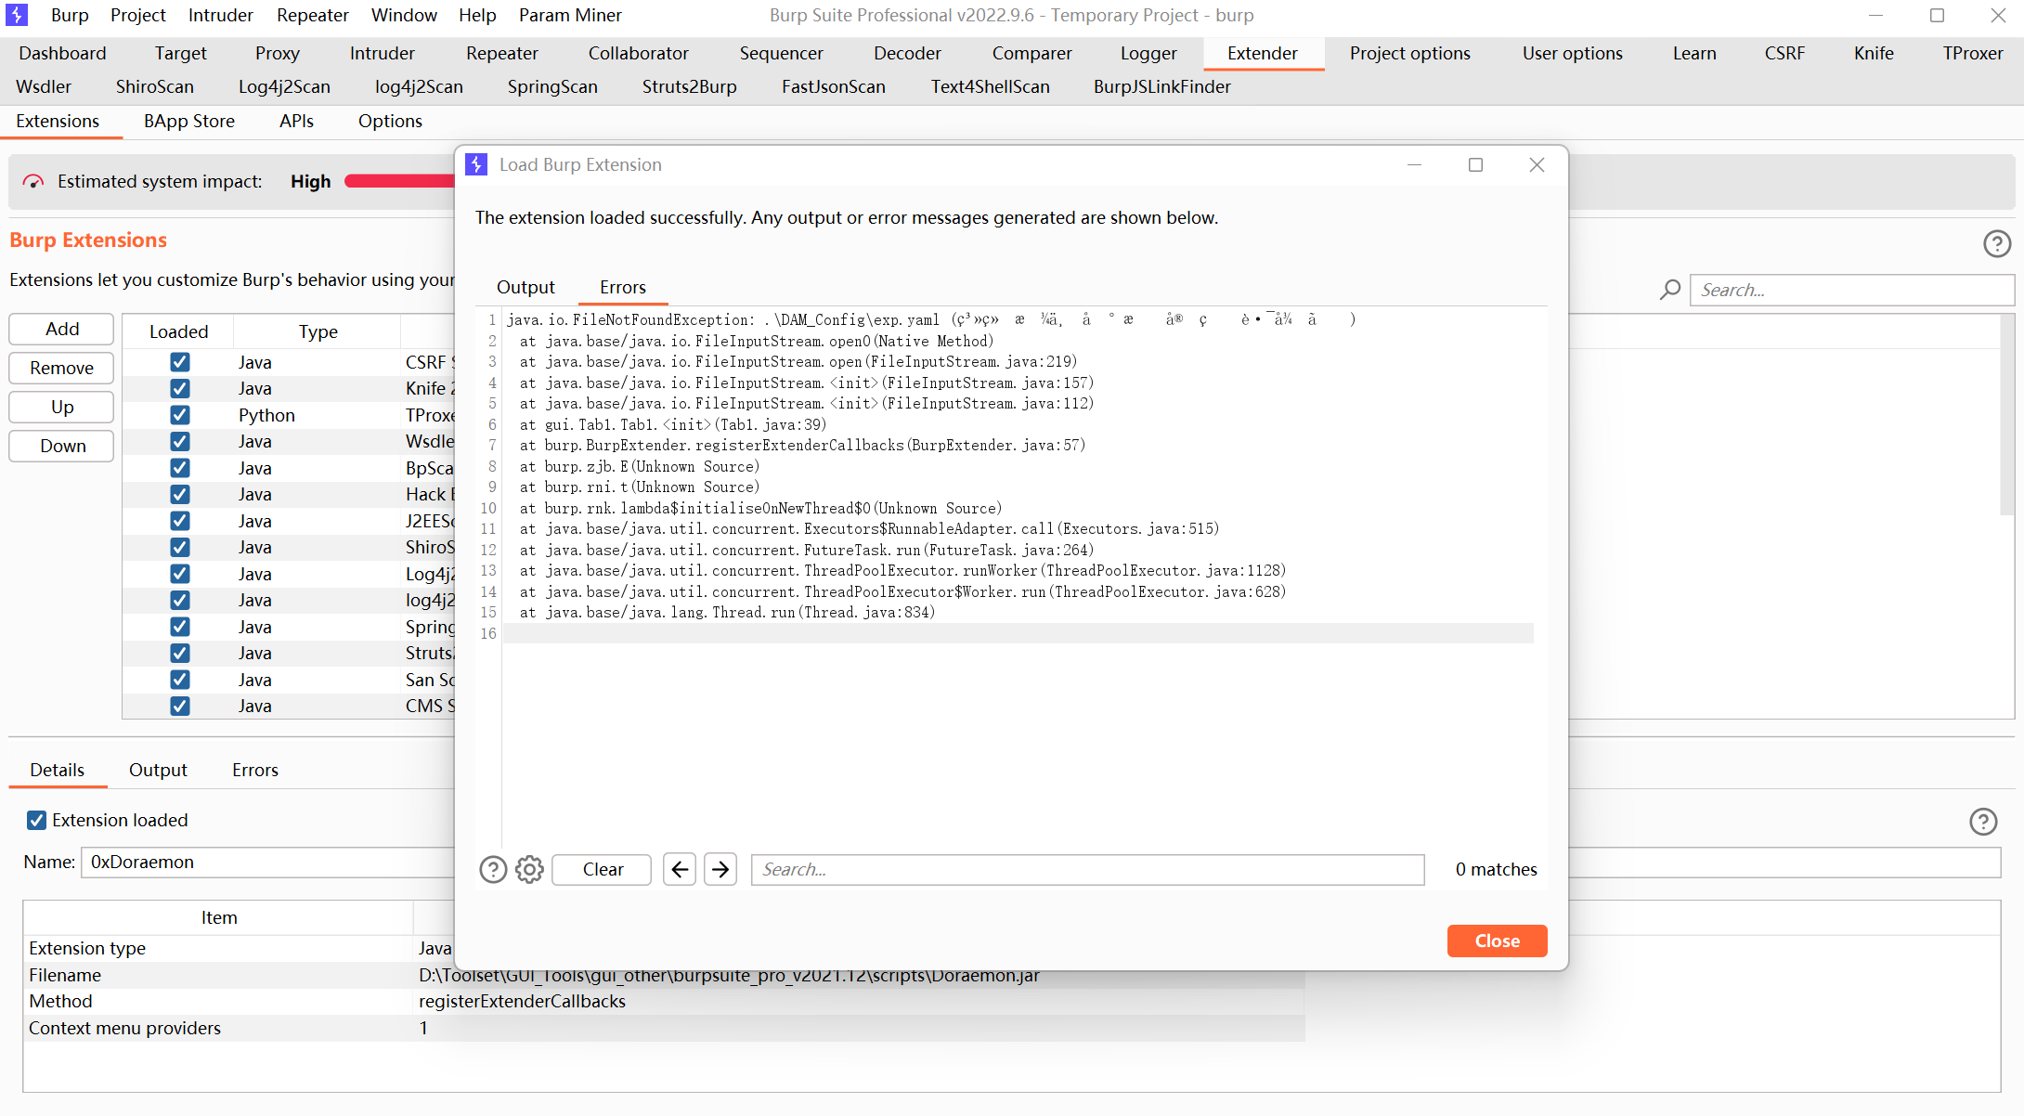Open help via the question mark near the search box
The image size is (2024, 1116).
pos(1997,243)
